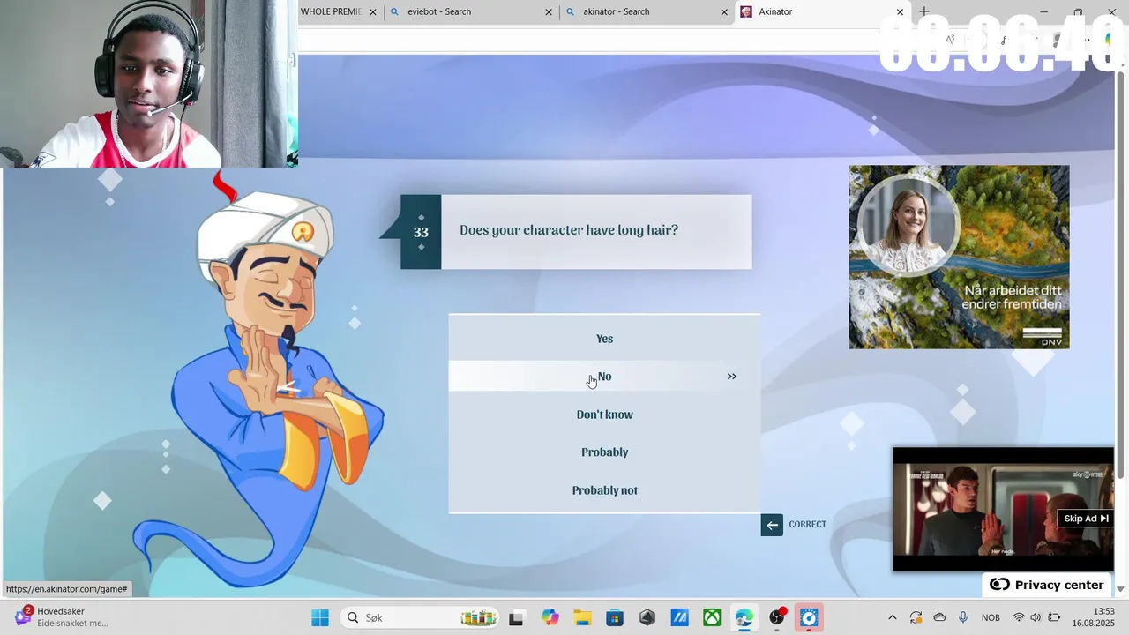
Task: Open a new browser tab
Action: [x=923, y=11]
